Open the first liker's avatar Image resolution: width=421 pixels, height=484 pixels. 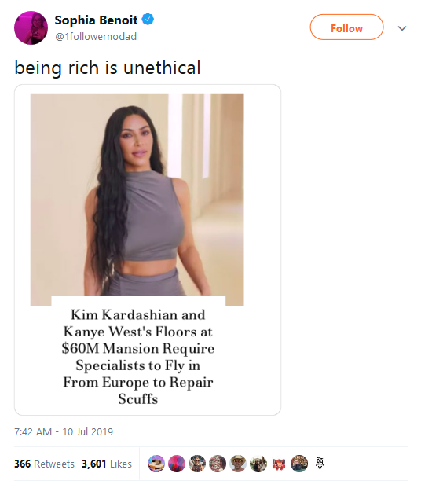coord(156,464)
